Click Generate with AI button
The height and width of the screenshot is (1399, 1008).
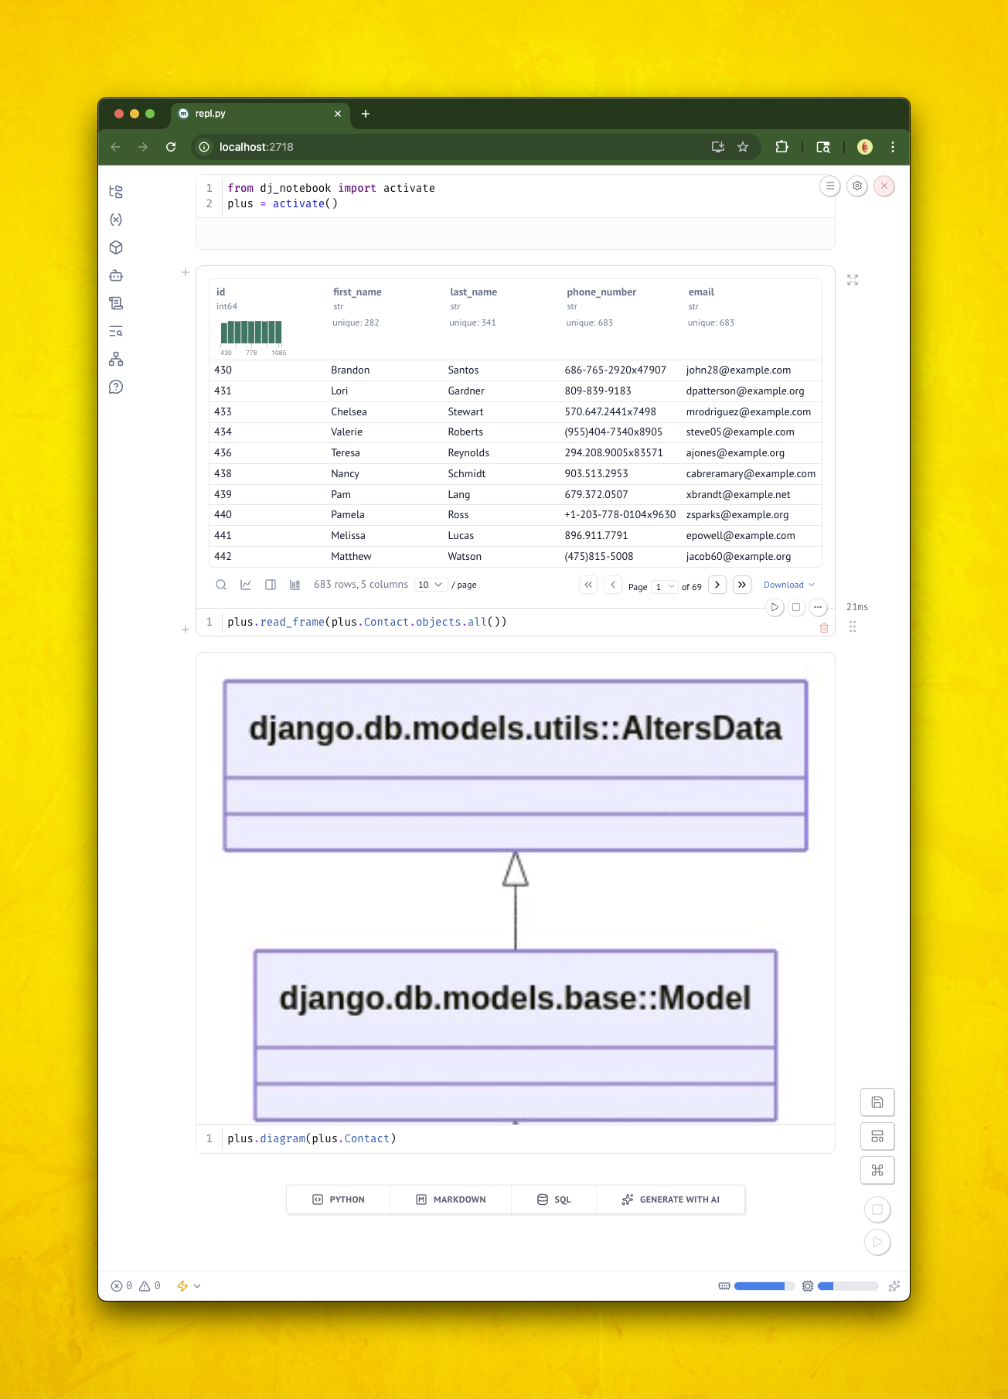670,1199
